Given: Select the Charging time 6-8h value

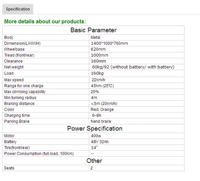Looking at the screenshot, I should (x=97, y=115).
